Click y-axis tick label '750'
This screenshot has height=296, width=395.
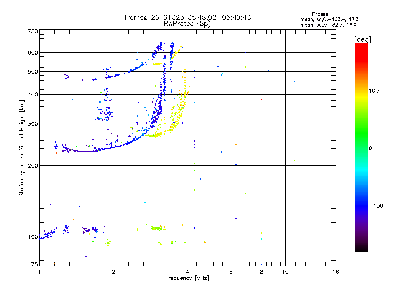pyautogui.click(x=33, y=31)
